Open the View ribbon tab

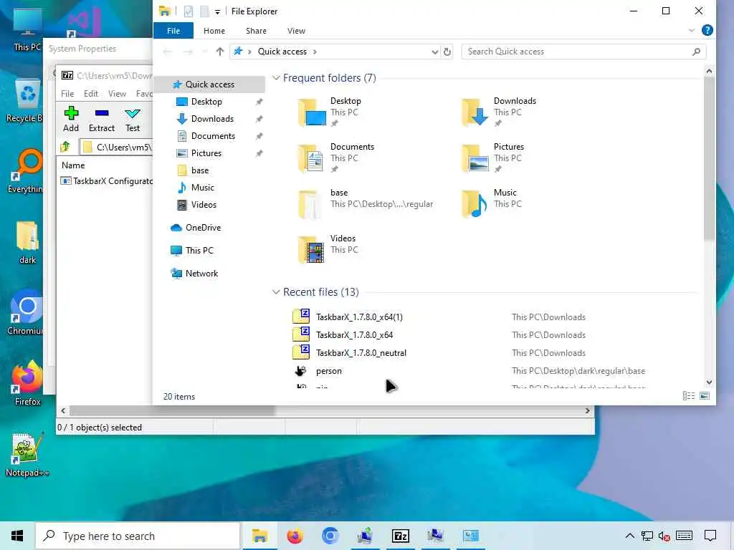click(x=296, y=31)
